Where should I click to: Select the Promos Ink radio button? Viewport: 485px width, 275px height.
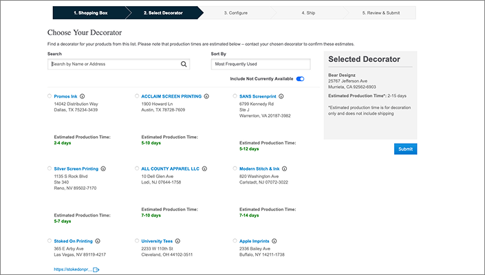pos(50,96)
